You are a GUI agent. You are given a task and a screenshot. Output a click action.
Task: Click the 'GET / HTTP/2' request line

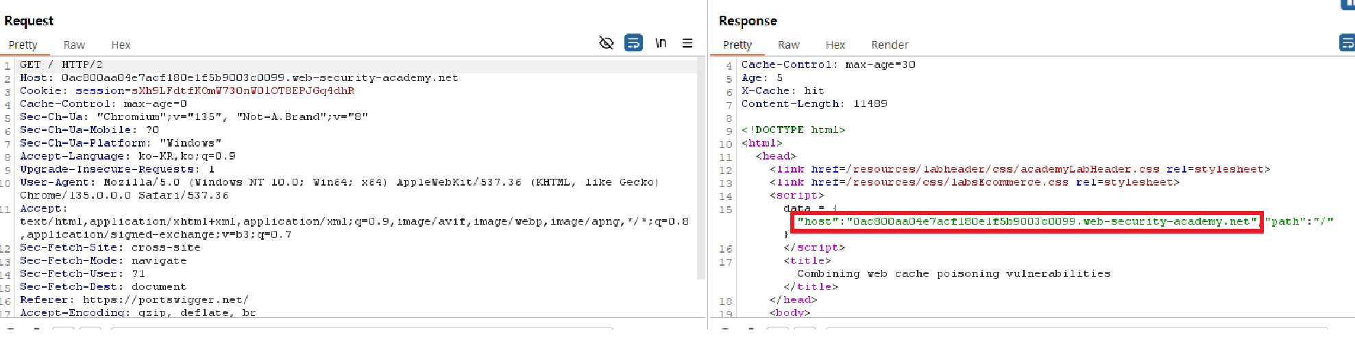coord(61,64)
